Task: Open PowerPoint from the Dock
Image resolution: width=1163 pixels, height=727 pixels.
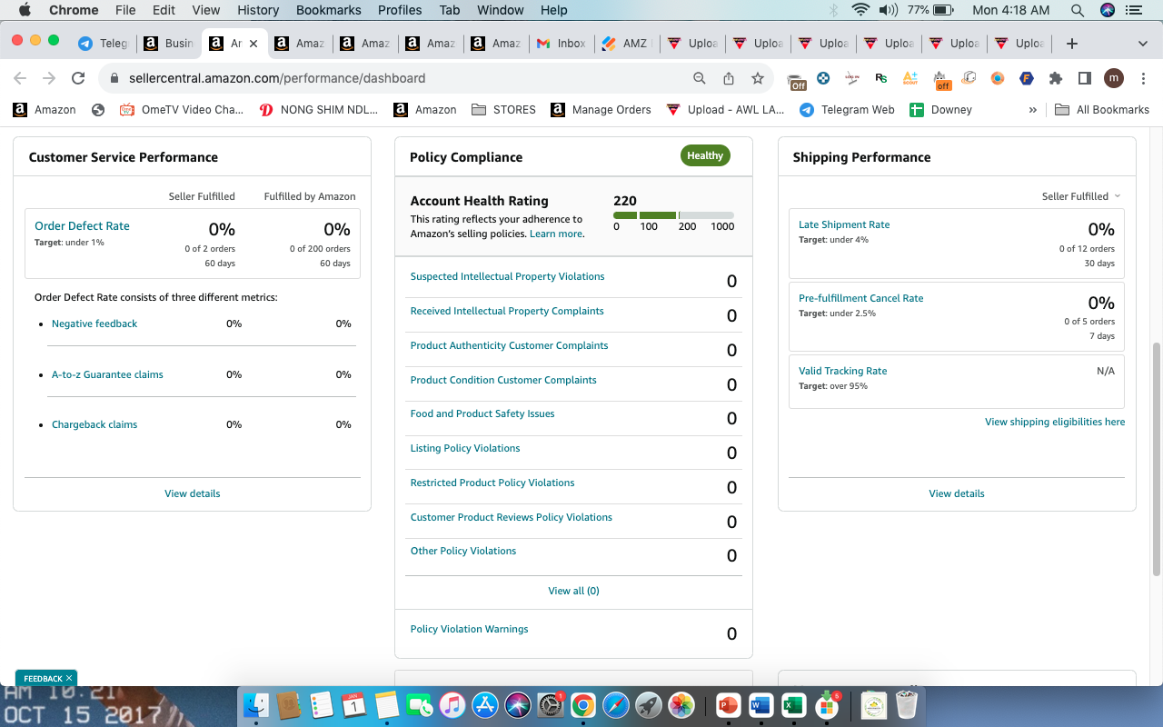Action: (x=728, y=704)
